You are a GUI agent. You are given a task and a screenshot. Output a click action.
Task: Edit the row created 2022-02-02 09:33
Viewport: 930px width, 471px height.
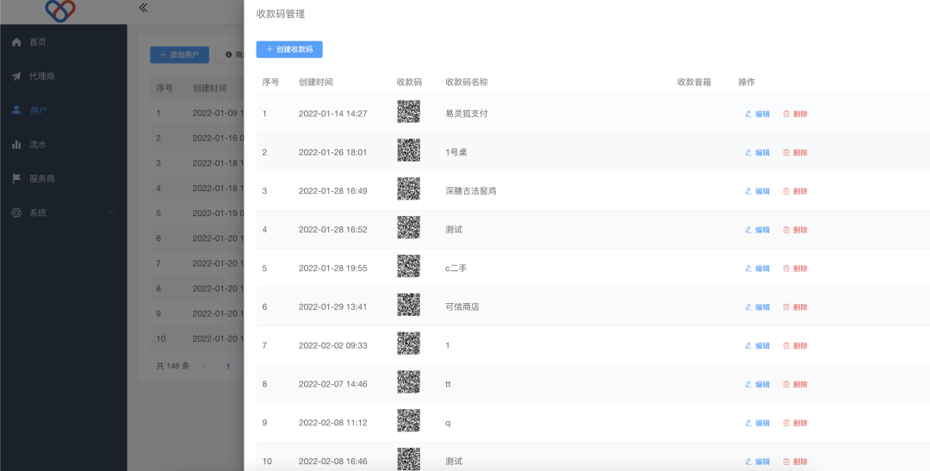click(758, 345)
